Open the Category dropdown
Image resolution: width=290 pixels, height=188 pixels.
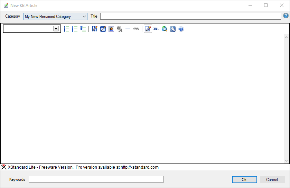tap(55, 16)
